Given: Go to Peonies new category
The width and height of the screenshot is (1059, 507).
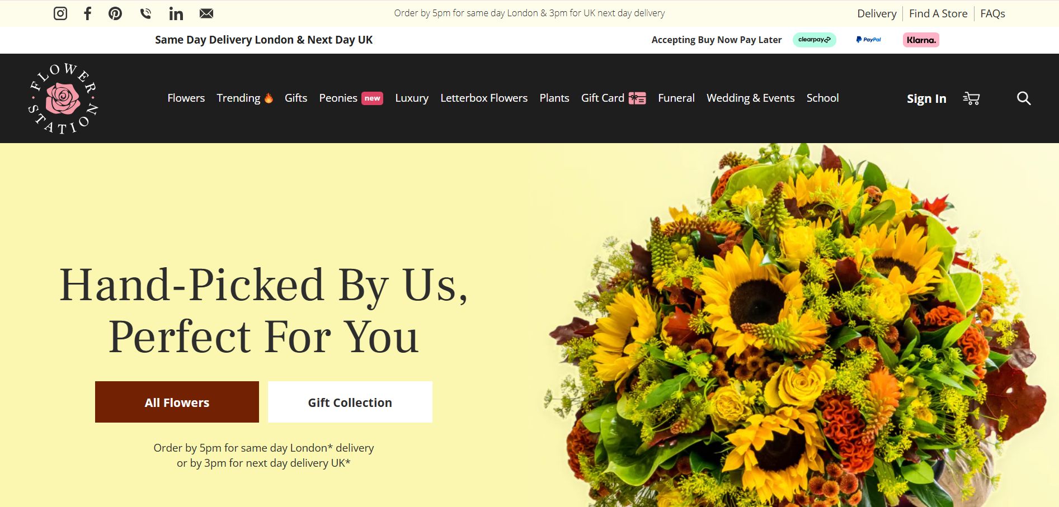Looking at the screenshot, I should point(351,98).
